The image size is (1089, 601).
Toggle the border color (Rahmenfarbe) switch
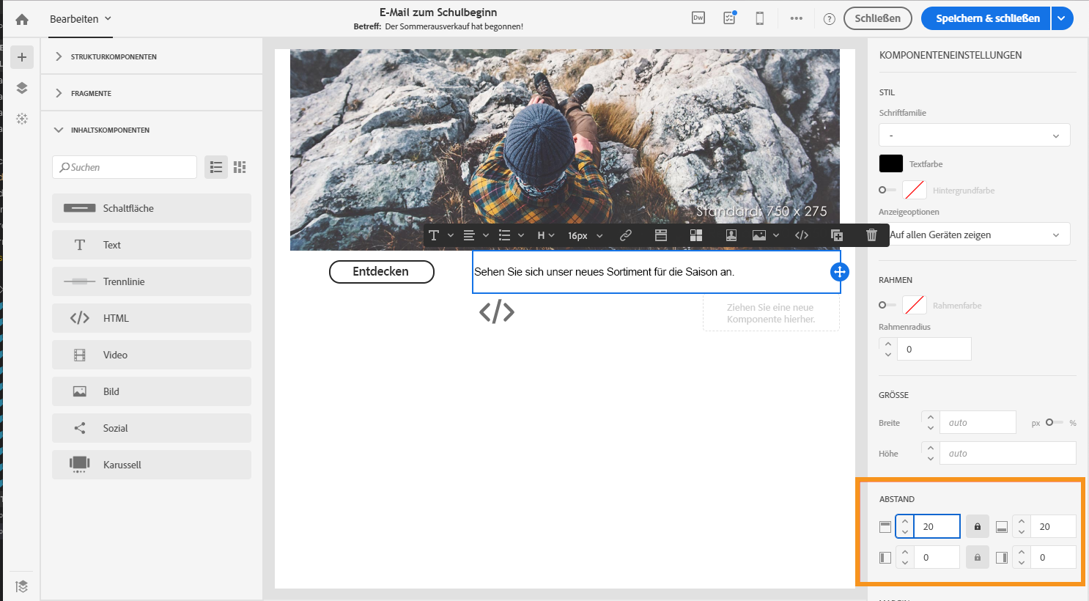click(887, 305)
